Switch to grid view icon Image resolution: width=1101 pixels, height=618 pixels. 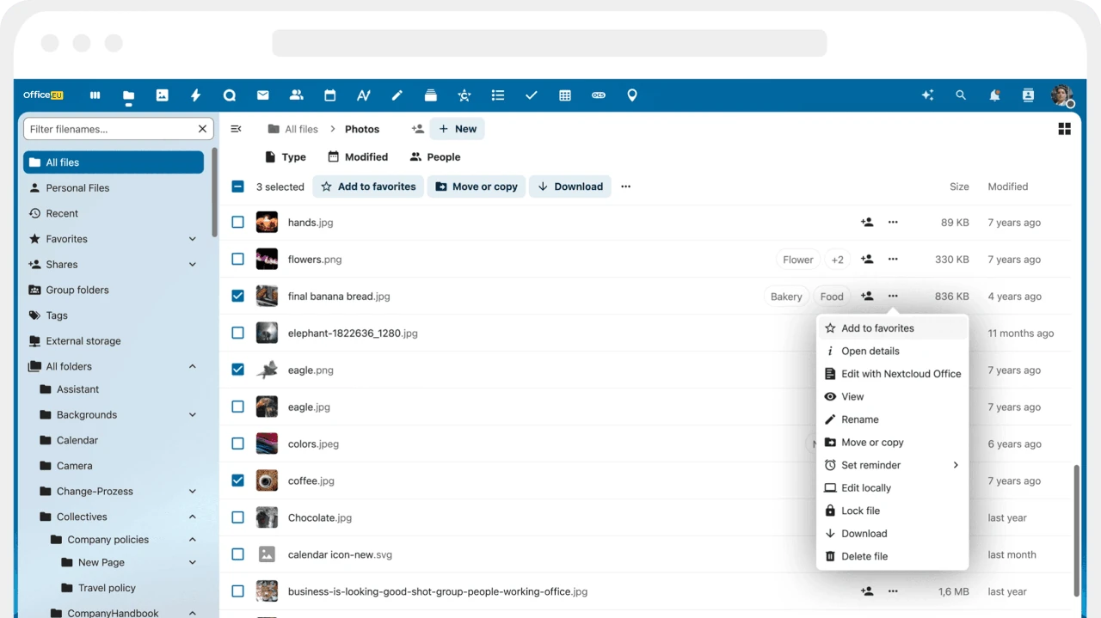click(1064, 129)
